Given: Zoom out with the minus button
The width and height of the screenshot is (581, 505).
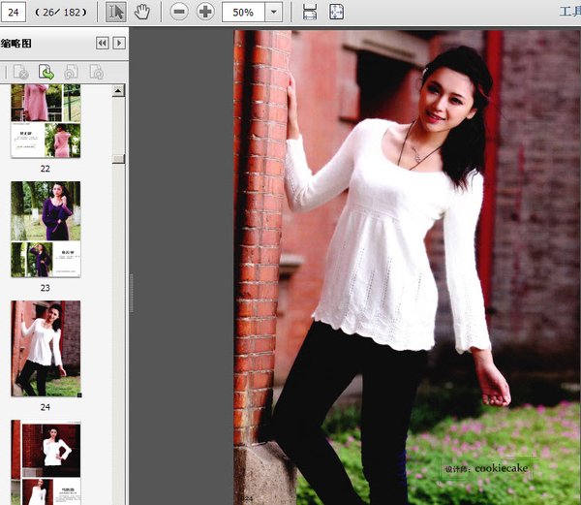Looking at the screenshot, I should tap(179, 12).
